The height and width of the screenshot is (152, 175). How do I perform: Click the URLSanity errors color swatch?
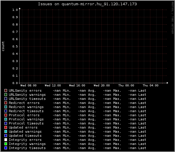[x=6, y=90]
